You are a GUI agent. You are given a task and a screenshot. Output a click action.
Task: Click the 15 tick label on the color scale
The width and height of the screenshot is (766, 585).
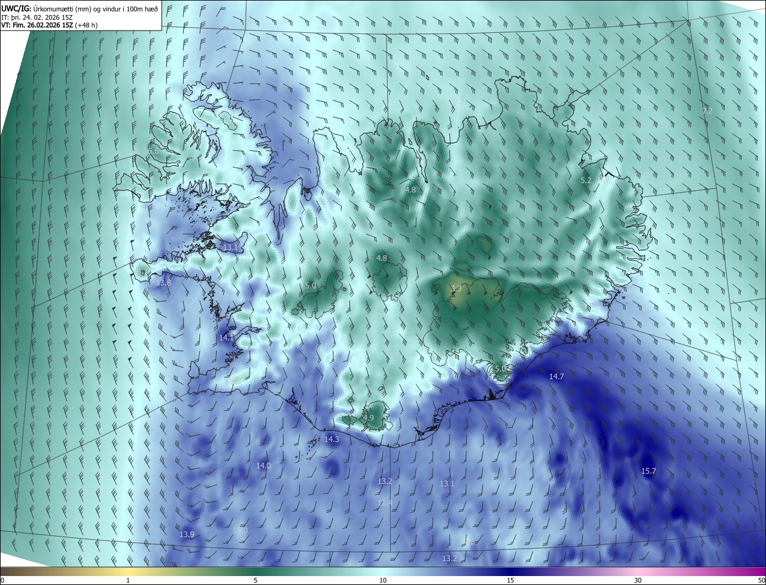[510, 580]
